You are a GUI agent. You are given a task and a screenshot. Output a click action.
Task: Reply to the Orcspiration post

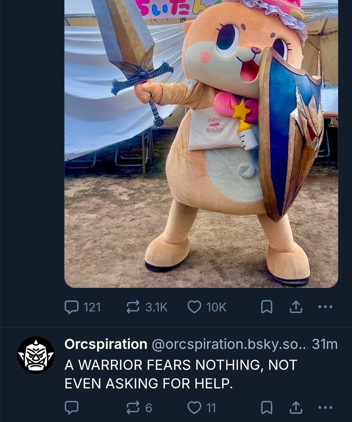(x=73, y=407)
